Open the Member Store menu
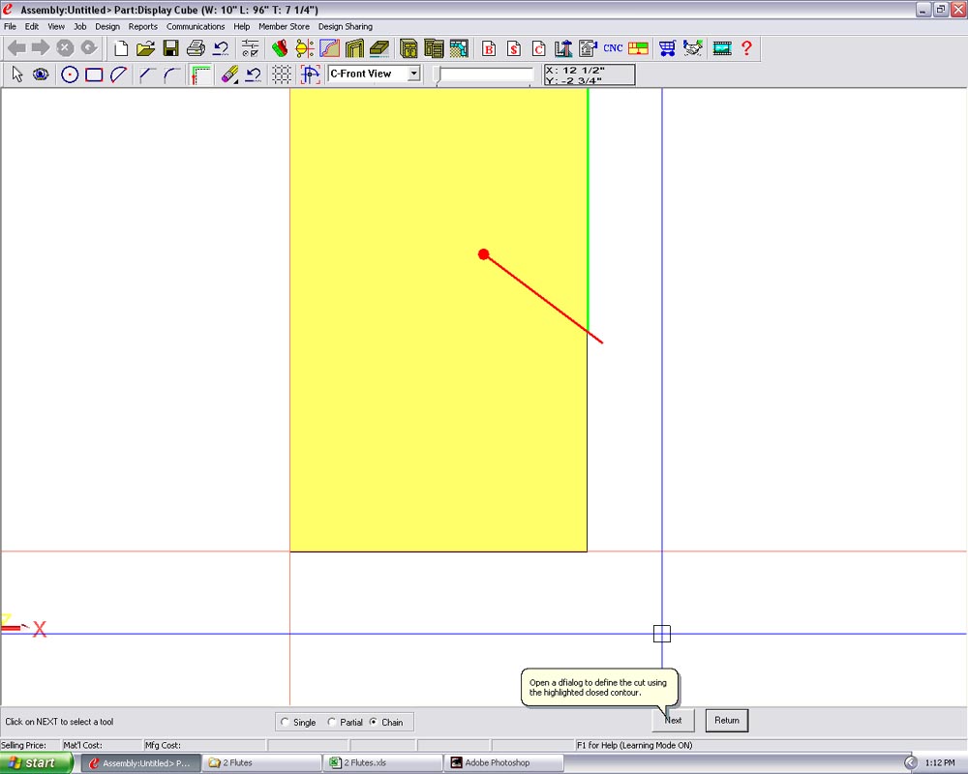 click(284, 26)
